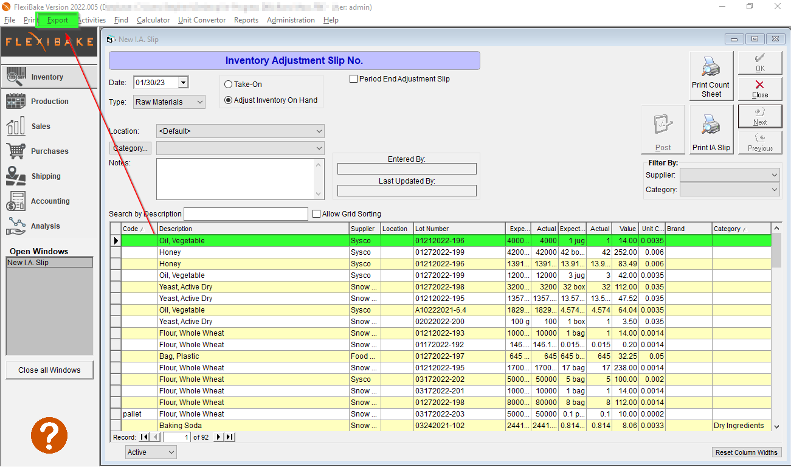Open the Production module icon
This screenshot has height=467, width=791.
(15, 101)
